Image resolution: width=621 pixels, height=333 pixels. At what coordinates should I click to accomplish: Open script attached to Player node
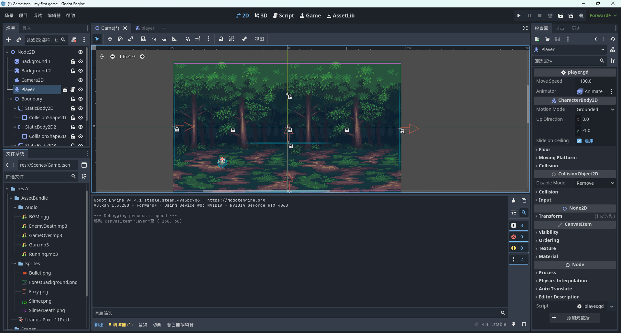tap(73, 89)
